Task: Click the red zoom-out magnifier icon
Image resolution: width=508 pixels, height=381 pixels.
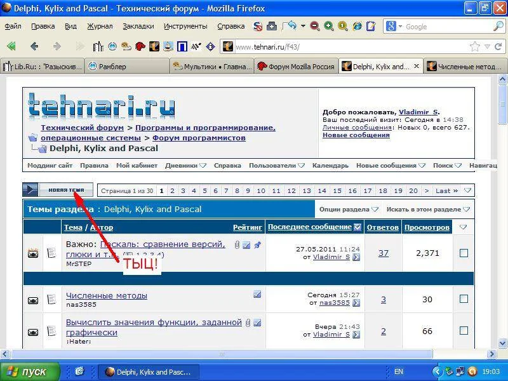Action: pos(314,26)
